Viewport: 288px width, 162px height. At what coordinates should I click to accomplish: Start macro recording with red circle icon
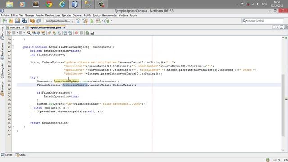pos(76,33)
